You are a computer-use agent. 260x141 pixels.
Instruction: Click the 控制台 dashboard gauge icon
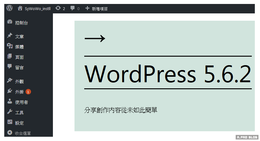[10, 22]
